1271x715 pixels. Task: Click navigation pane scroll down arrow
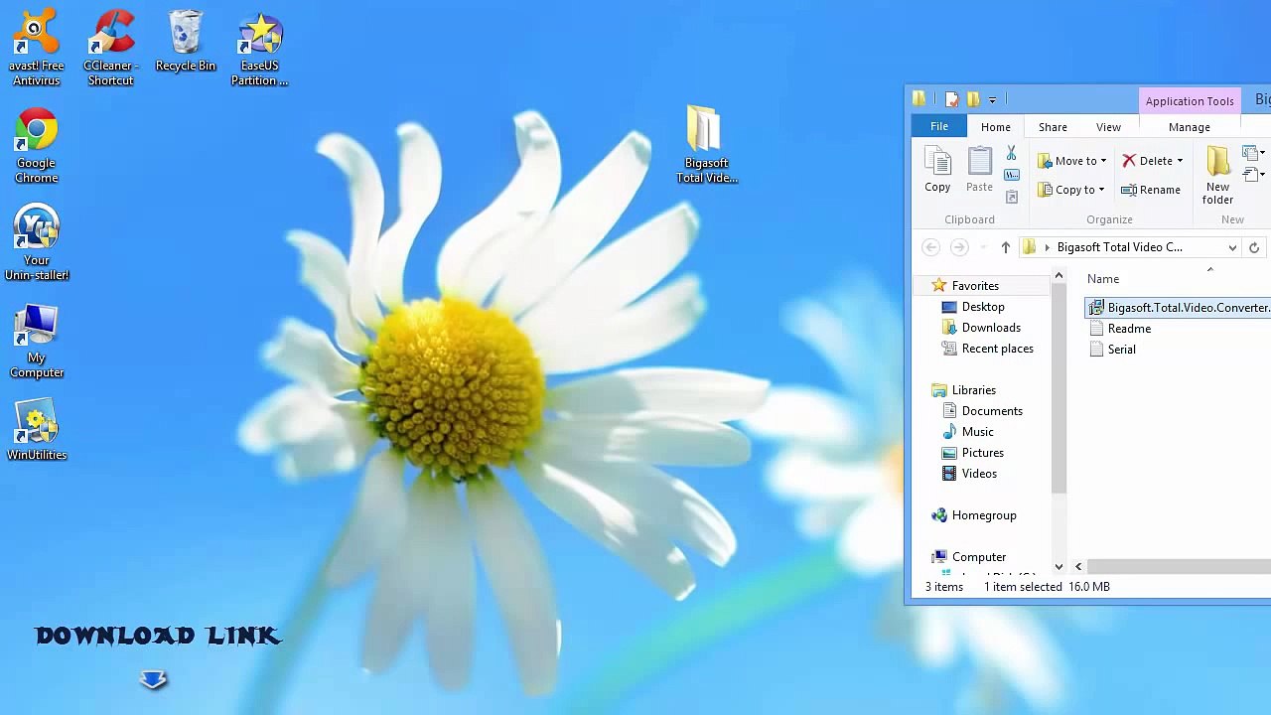click(1059, 567)
